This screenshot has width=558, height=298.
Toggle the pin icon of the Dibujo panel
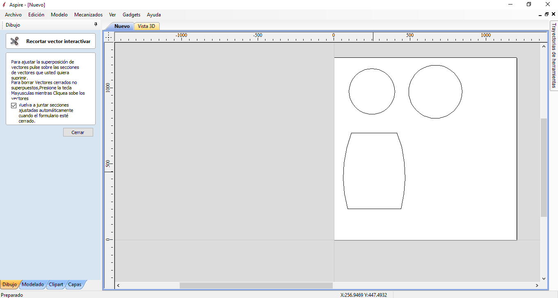[x=96, y=25]
